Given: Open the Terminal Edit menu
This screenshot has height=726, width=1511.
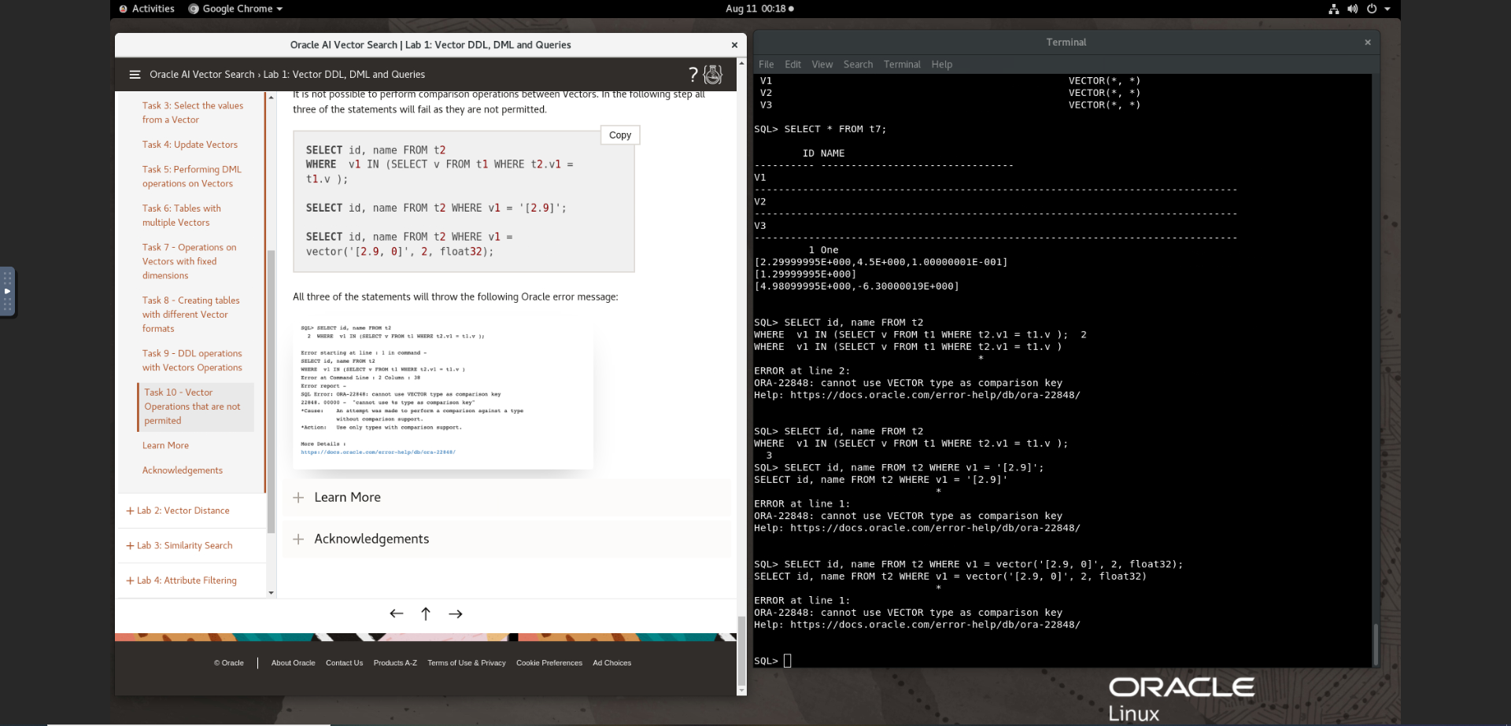Looking at the screenshot, I should pyautogui.click(x=793, y=64).
